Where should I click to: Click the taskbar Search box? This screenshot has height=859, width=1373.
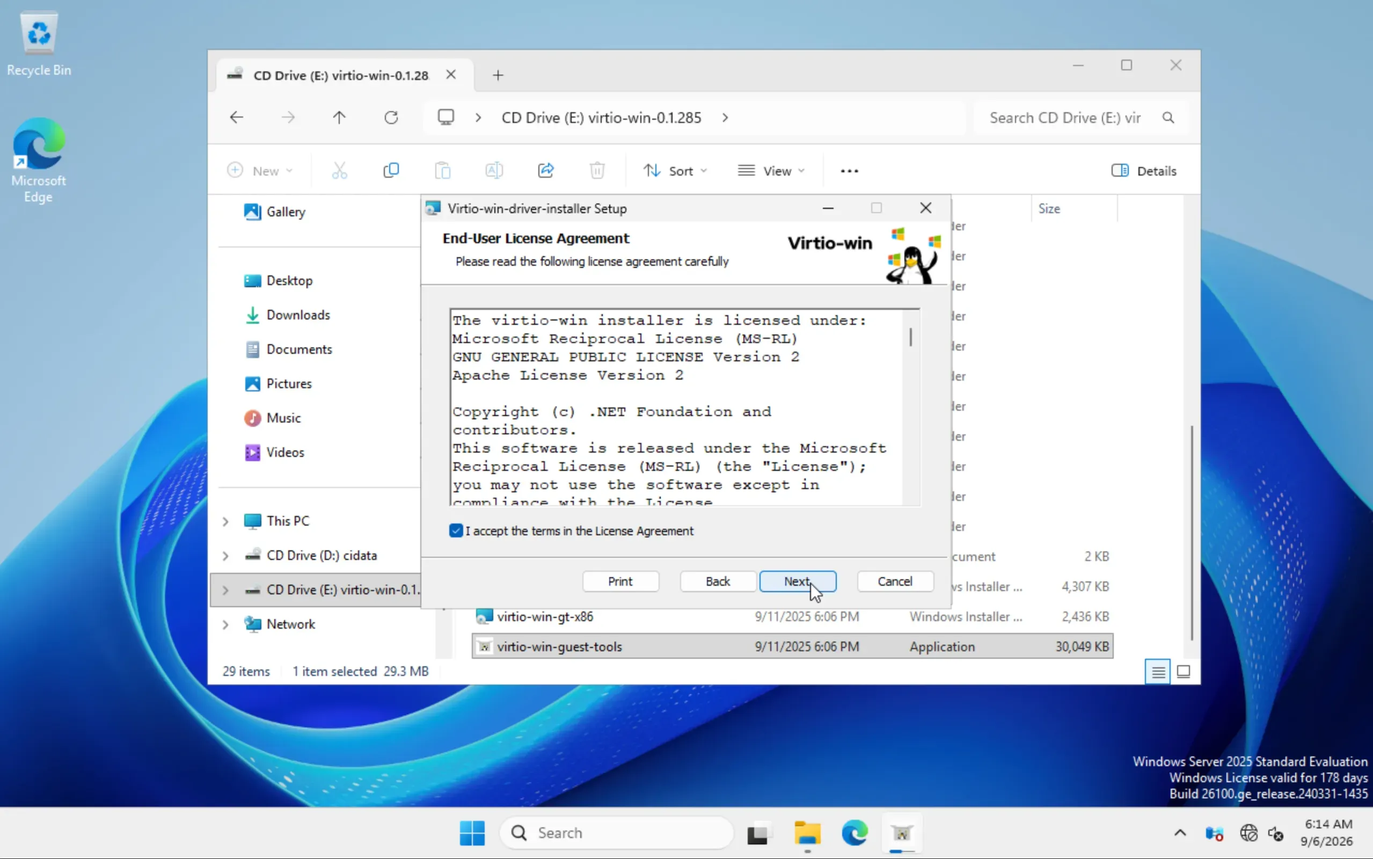(x=617, y=833)
